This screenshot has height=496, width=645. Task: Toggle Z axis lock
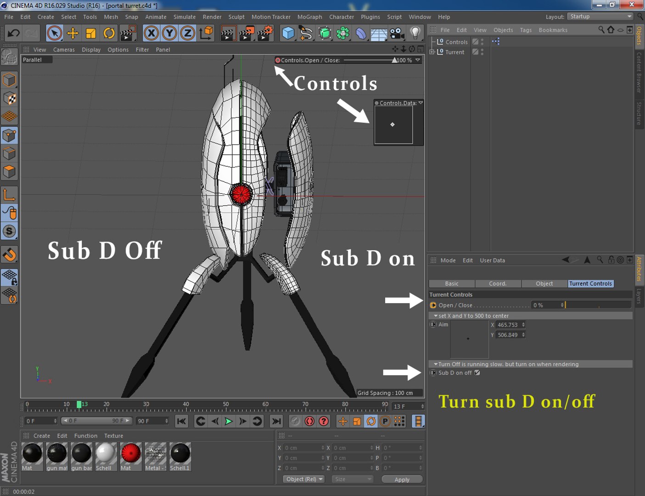point(188,33)
